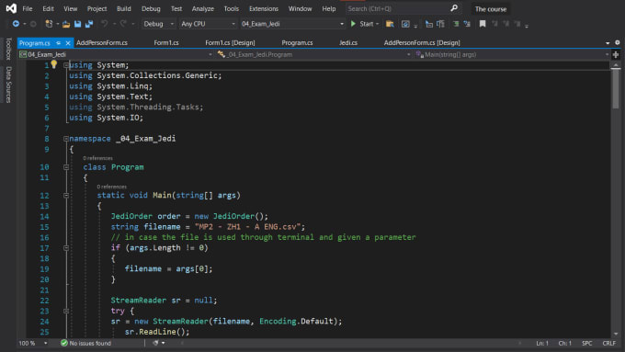Screen dimensions: 625x352
Task: Open the Start button dropdown arrow
Action: tap(377, 24)
